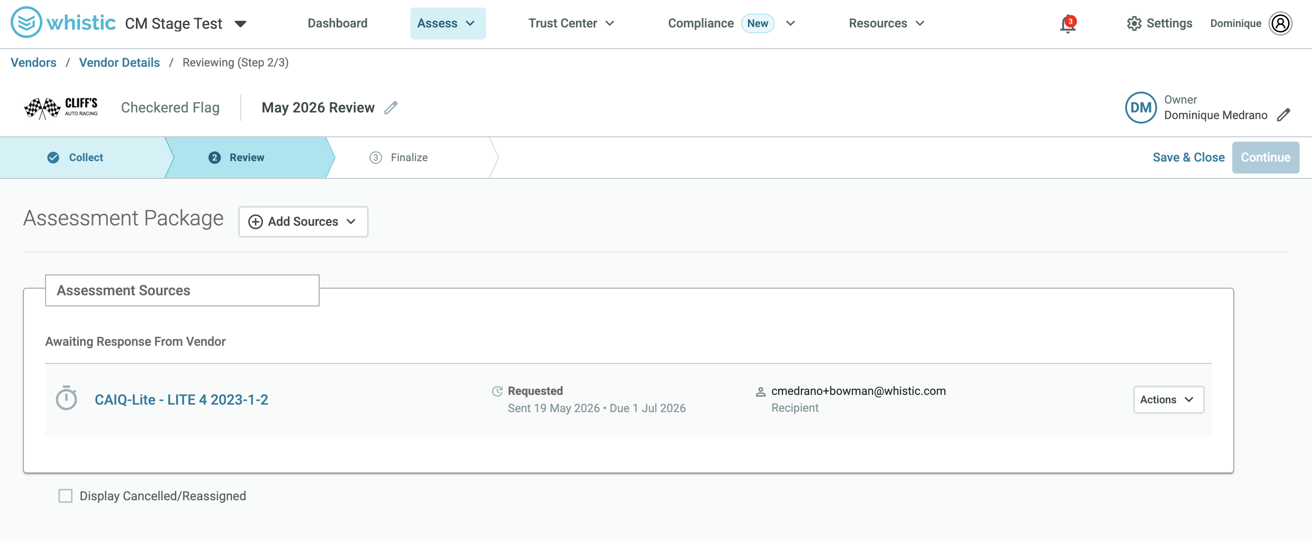
Task: Click Save & Close
Action: (1188, 158)
